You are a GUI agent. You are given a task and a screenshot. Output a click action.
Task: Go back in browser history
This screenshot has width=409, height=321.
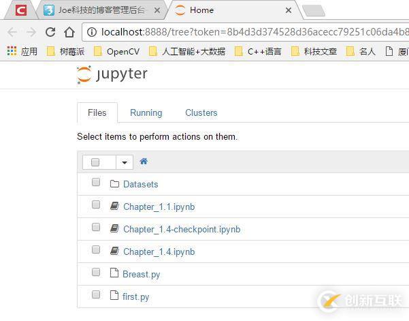point(12,32)
